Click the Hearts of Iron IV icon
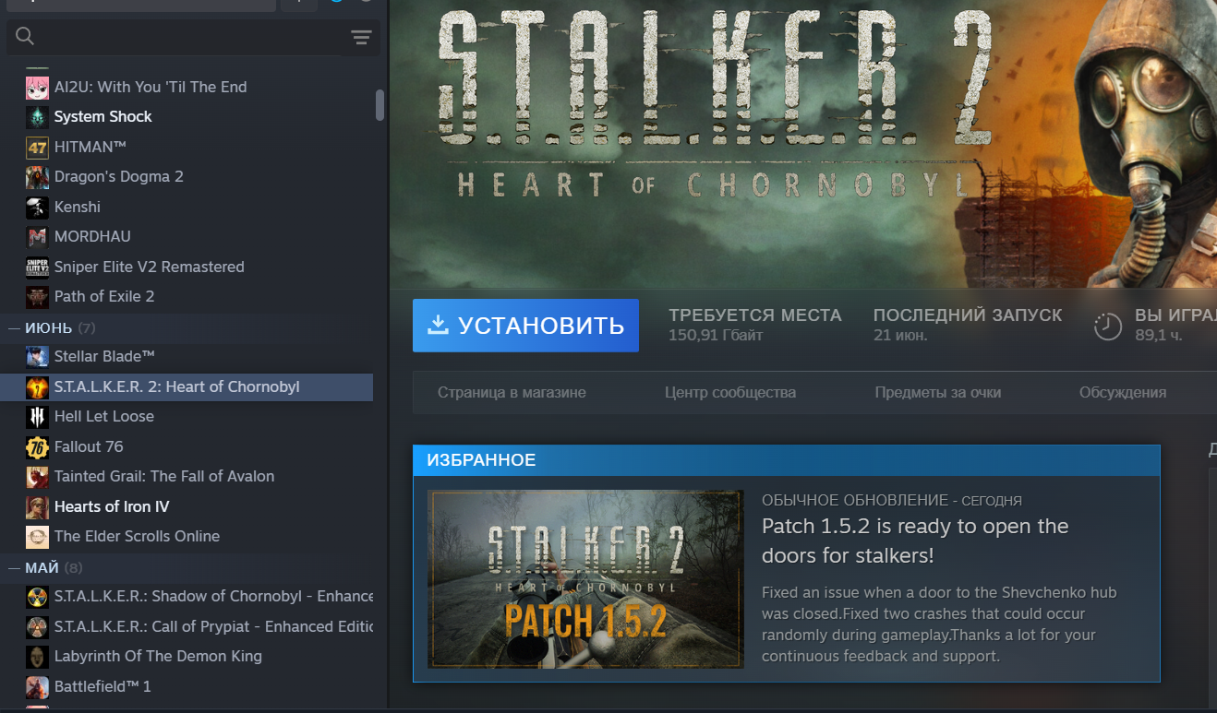This screenshot has height=713, width=1217. pos(37,506)
